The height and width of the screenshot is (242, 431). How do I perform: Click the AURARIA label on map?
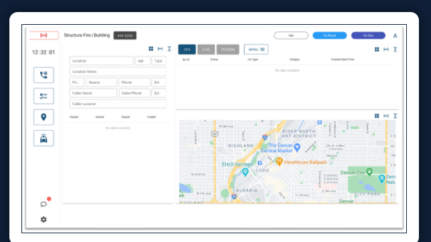(247, 190)
